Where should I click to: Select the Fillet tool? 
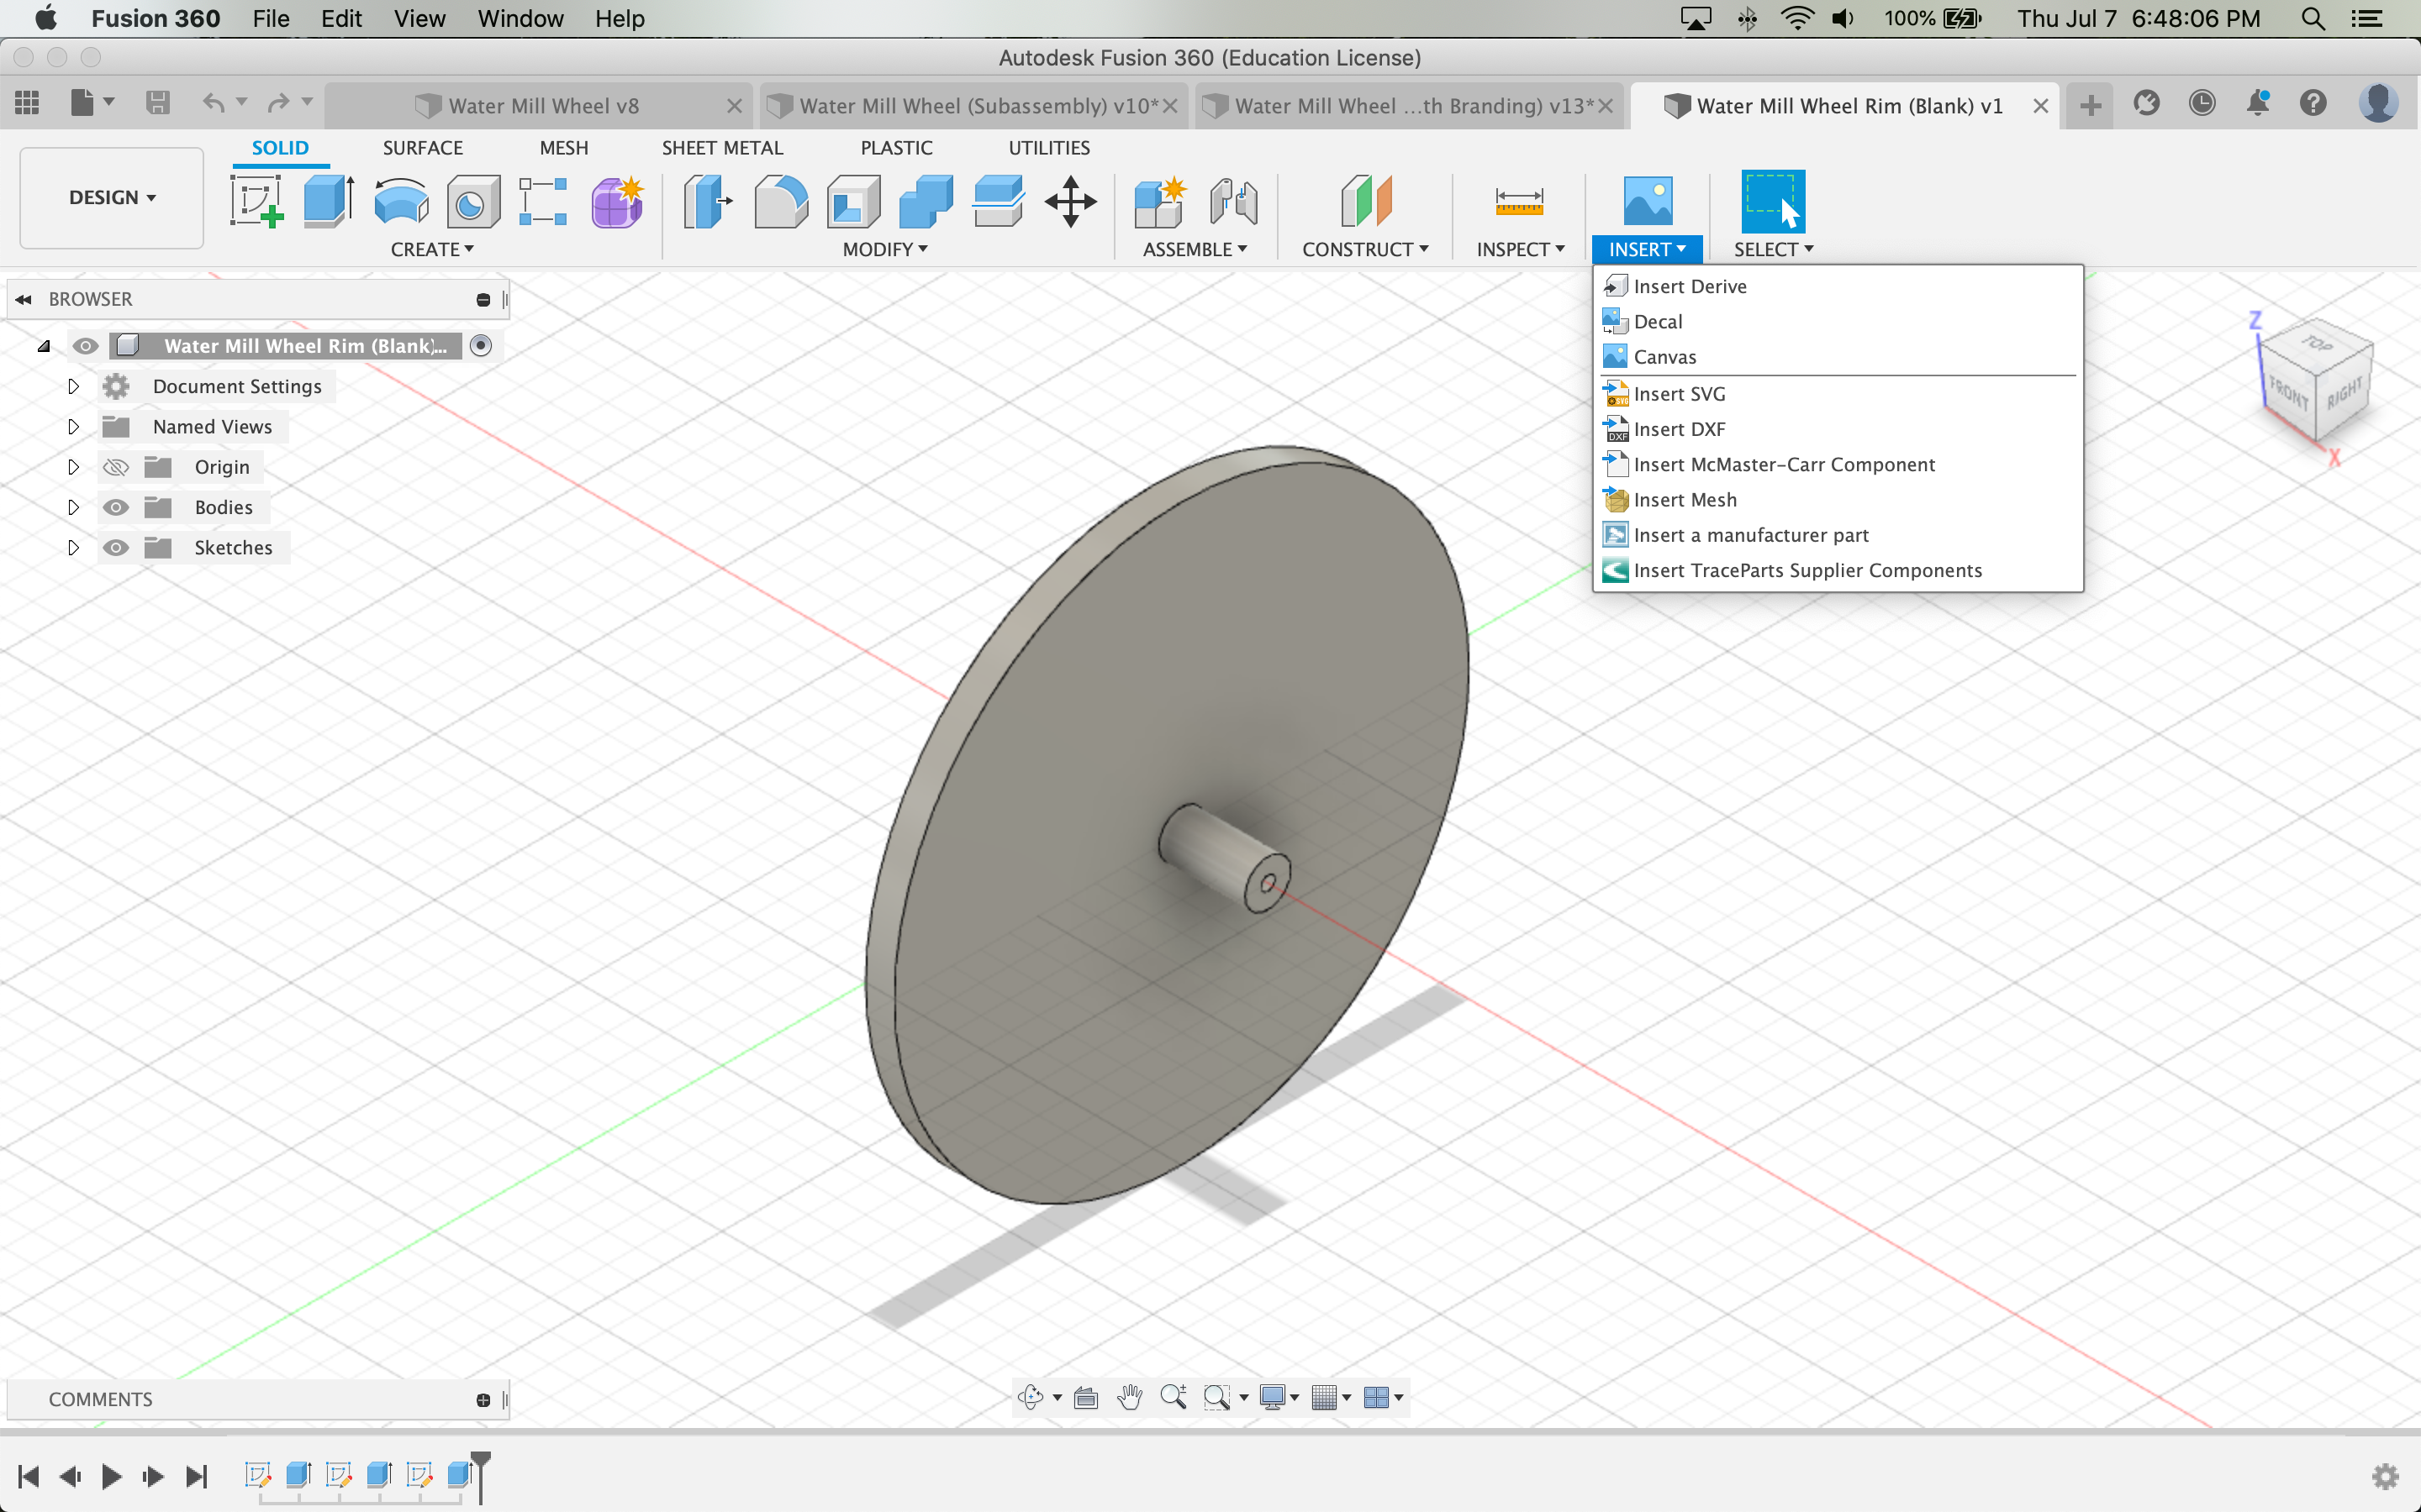(x=780, y=200)
